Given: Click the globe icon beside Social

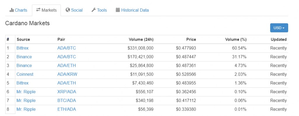Looking at the screenshot, I should (68, 10).
